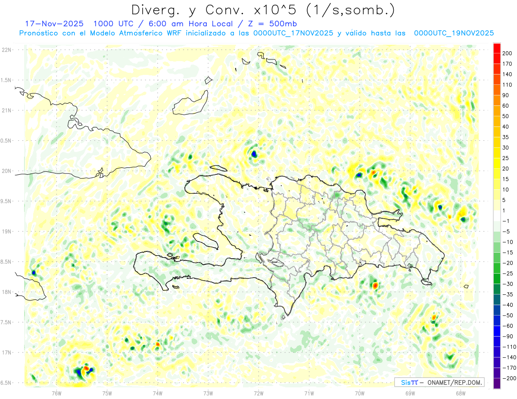The height and width of the screenshot is (399, 517).
Task: Click the positive "140" color scale label
Action: coord(508,74)
